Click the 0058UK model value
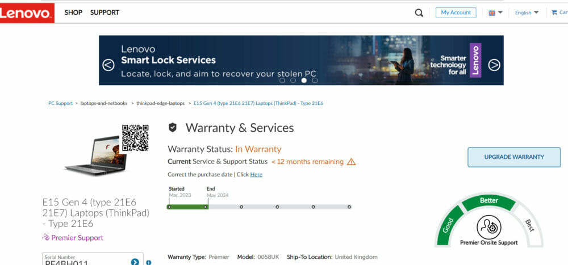Image resolution: width=568 pixels, height=265 pixels. [x=268, y=257]
